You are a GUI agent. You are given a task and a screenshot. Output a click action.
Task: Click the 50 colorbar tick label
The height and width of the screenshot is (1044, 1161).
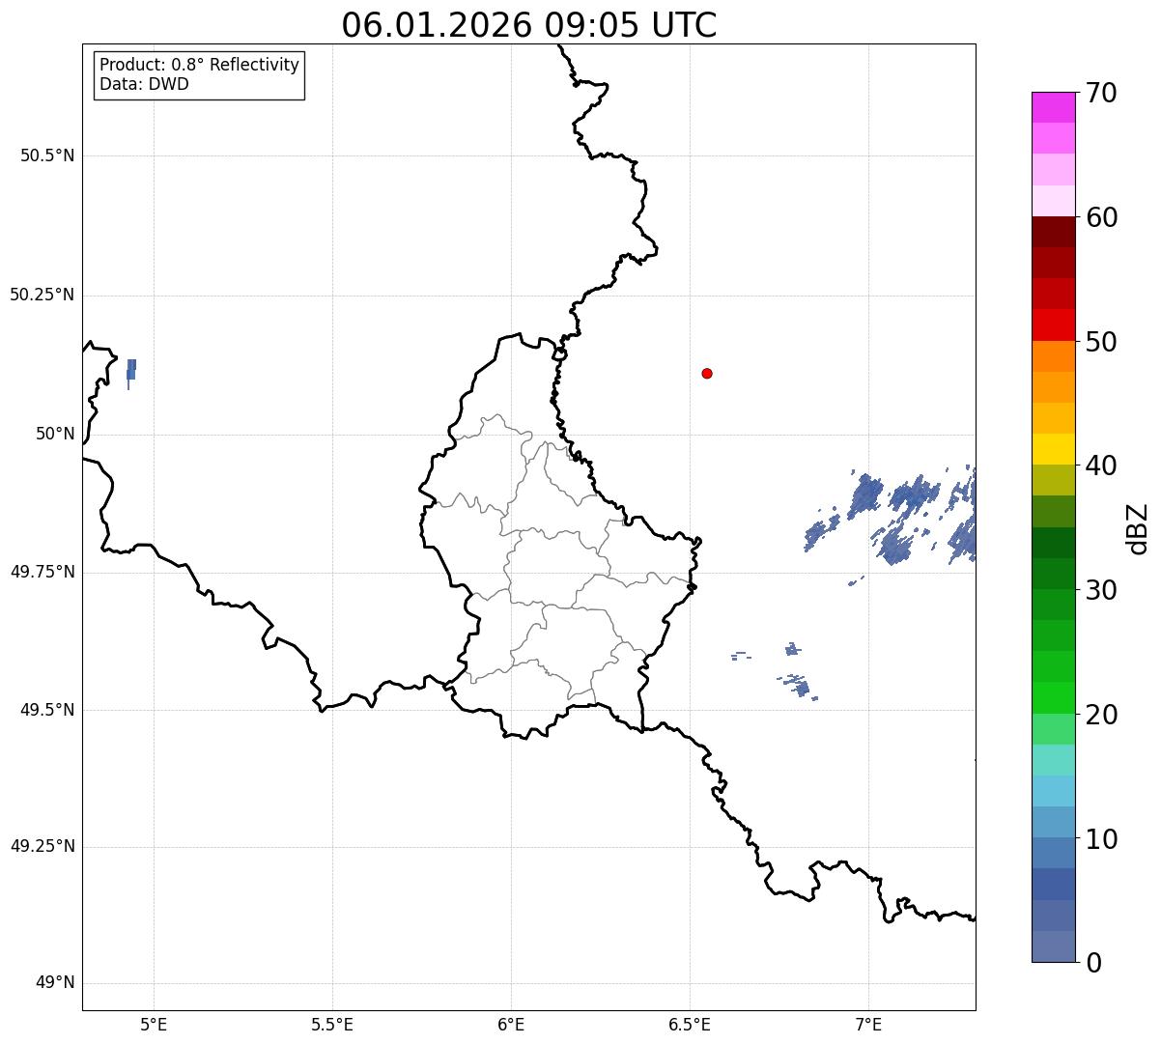pyautogui.click(x=1101, y=342)
